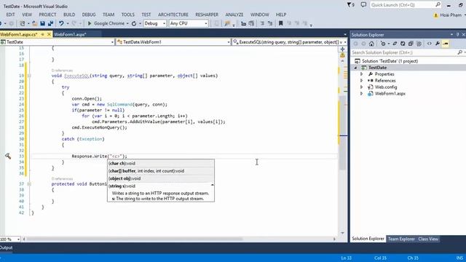Close the WebForm1.aspx.cs tab
Viewport: 466px width, 262px height.
[49, 34]
